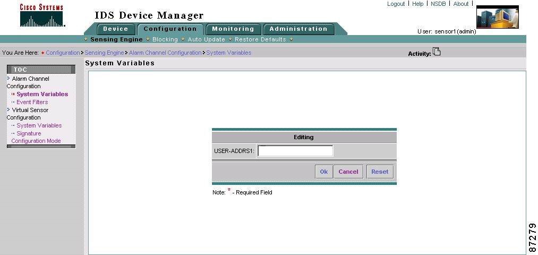
Task: Open the Sensing Engine submenu
Action: [x=116, y=39]
